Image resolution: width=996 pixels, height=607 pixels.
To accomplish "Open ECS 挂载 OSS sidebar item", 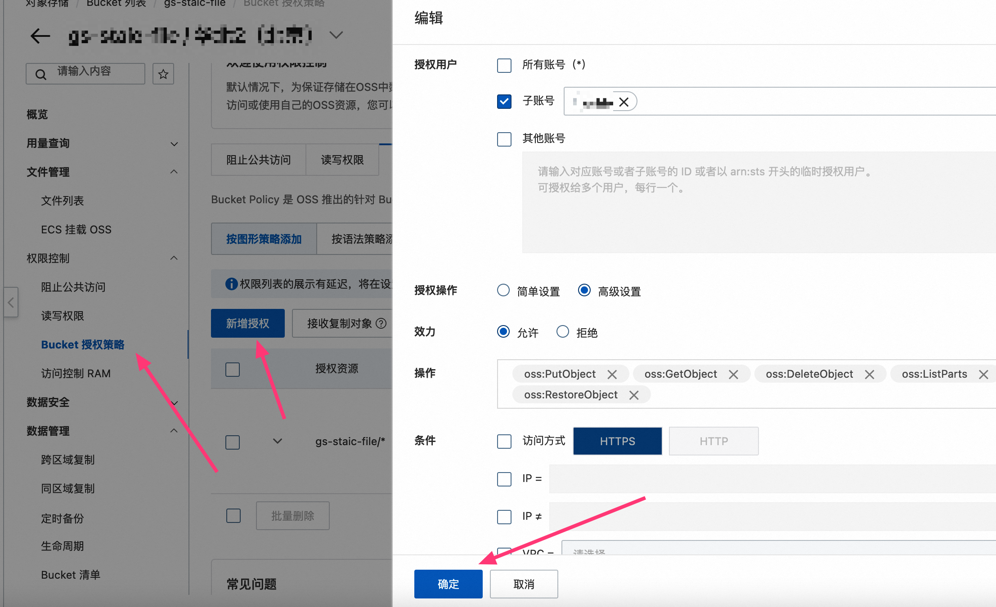I will click(x=76, y=229).
